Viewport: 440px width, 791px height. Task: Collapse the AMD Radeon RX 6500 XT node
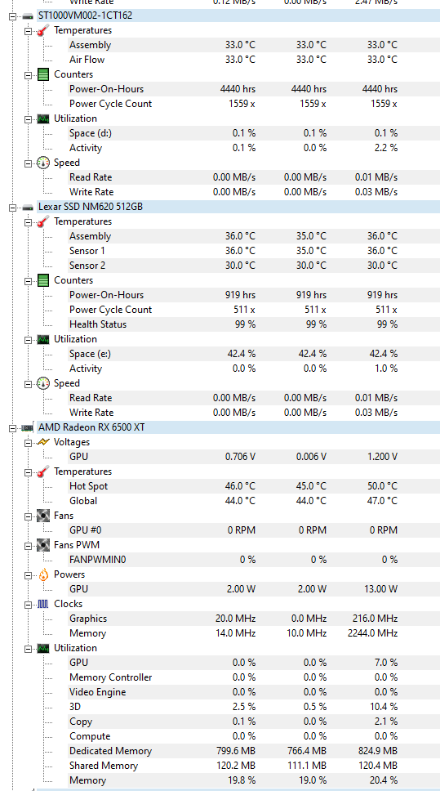pos(12,427)
